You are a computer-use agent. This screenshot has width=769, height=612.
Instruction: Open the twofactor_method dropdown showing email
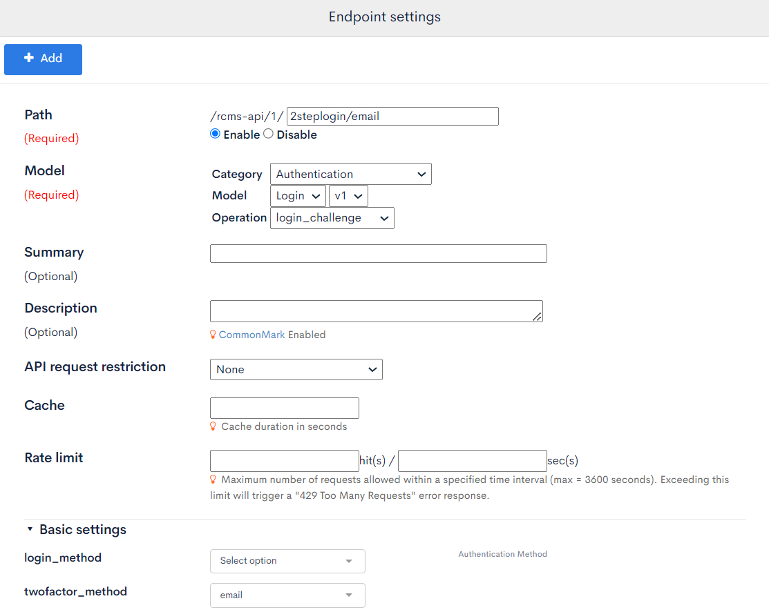coord(287,595)
